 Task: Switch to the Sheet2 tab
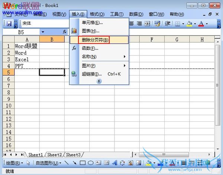click(55, 155)
